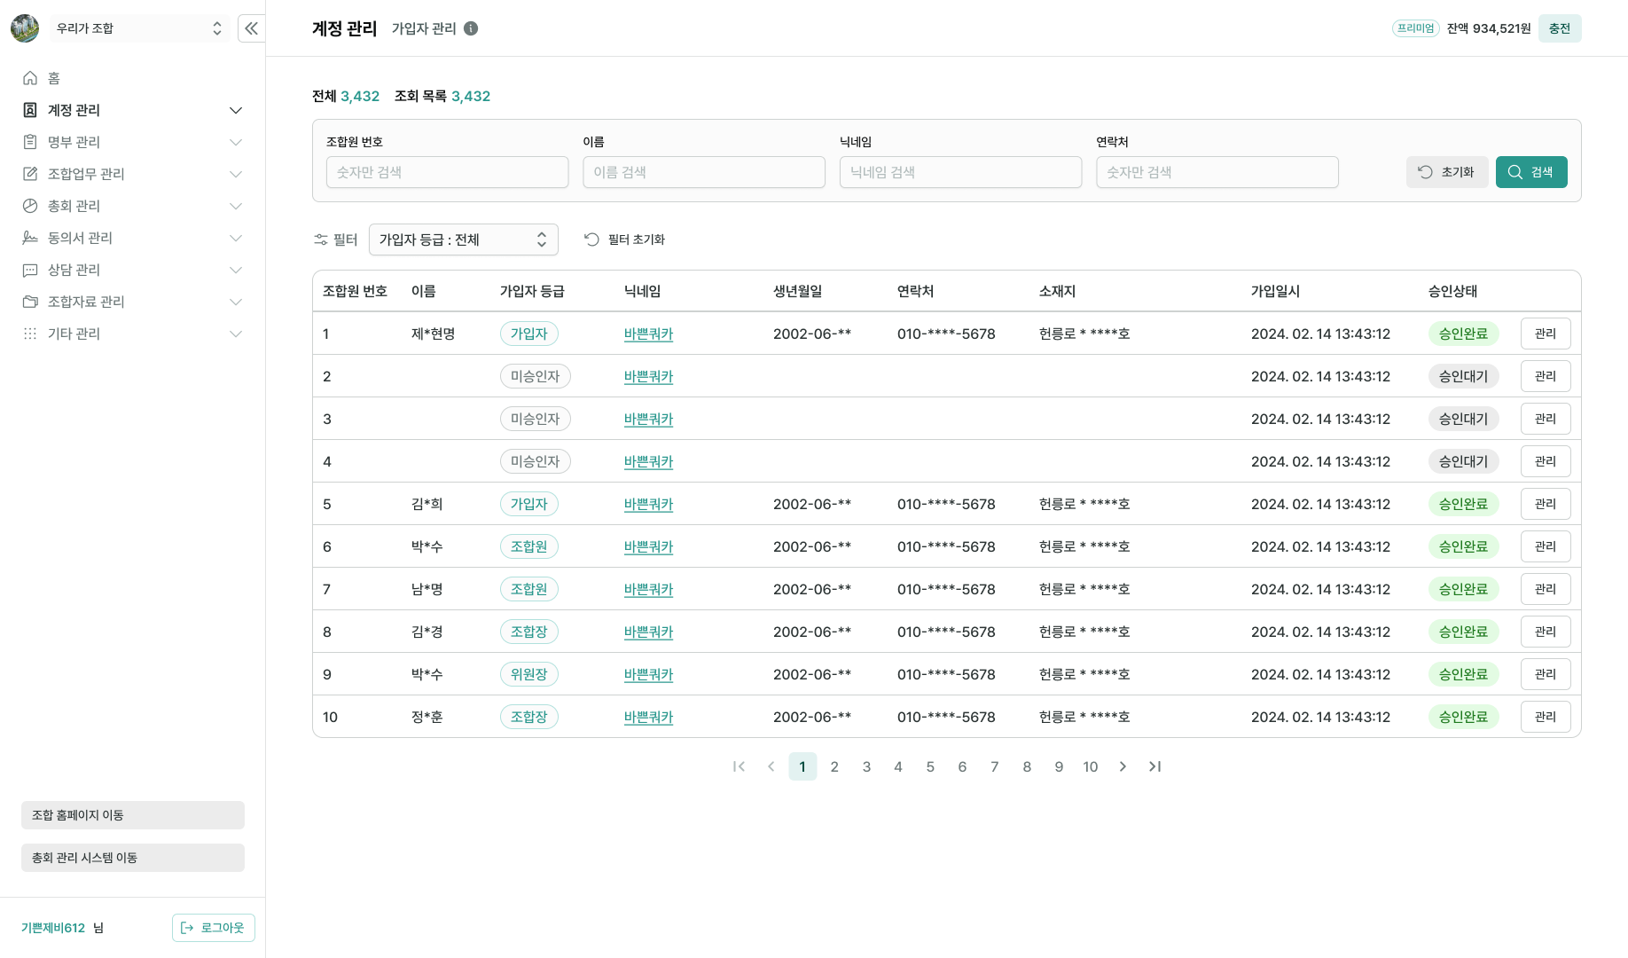
Task: Select approval status badge 승인대기 on row 2
Action: [1463, 376]
